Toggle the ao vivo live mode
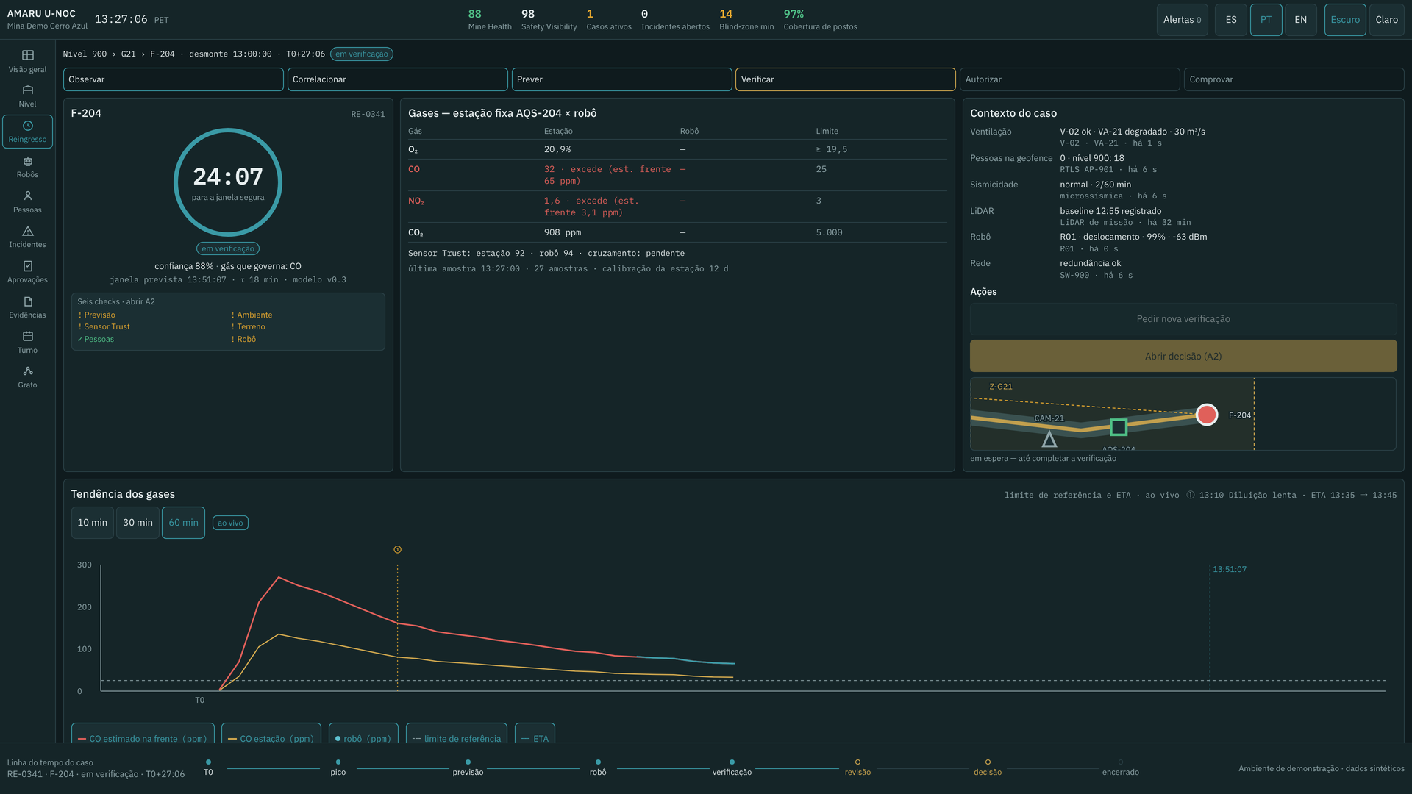The image size is (1412, 794). point(230,523)
